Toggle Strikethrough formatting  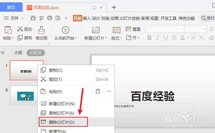(174, 38)
